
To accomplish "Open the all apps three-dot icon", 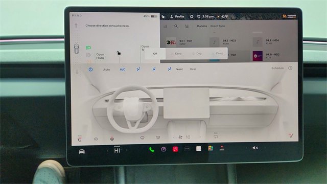I will (x=187, y=149).
